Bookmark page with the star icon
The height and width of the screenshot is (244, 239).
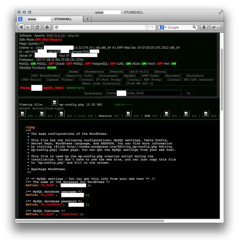[147, 27]
